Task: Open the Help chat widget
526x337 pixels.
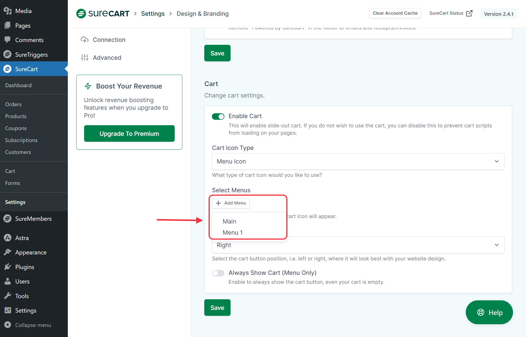Action: [x=489, y=312]
